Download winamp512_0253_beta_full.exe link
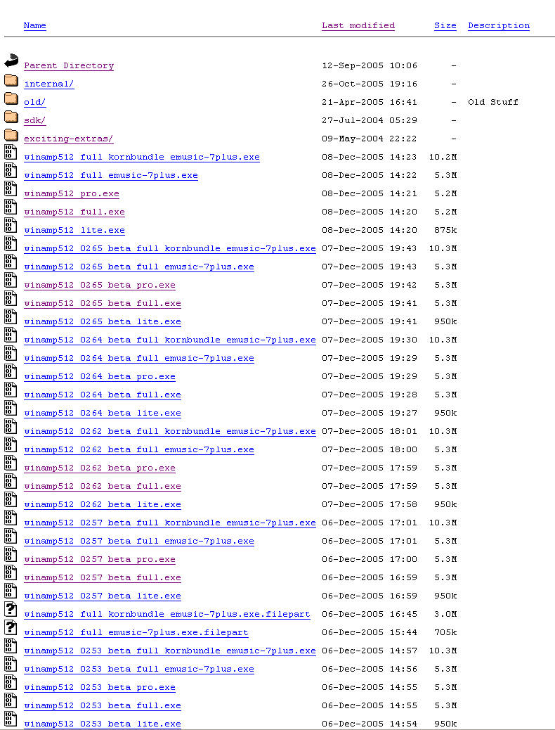The width and height of the screenshot is (555, 730). coord(103,705)
